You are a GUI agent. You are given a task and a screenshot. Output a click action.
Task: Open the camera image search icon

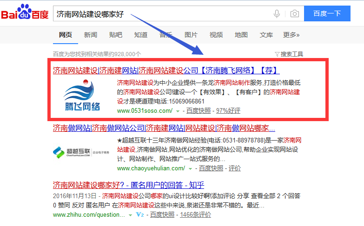[295, 13]
